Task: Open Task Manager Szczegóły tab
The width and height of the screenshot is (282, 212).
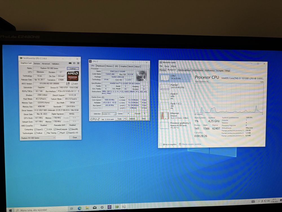Action: click(x=220, y=70)
